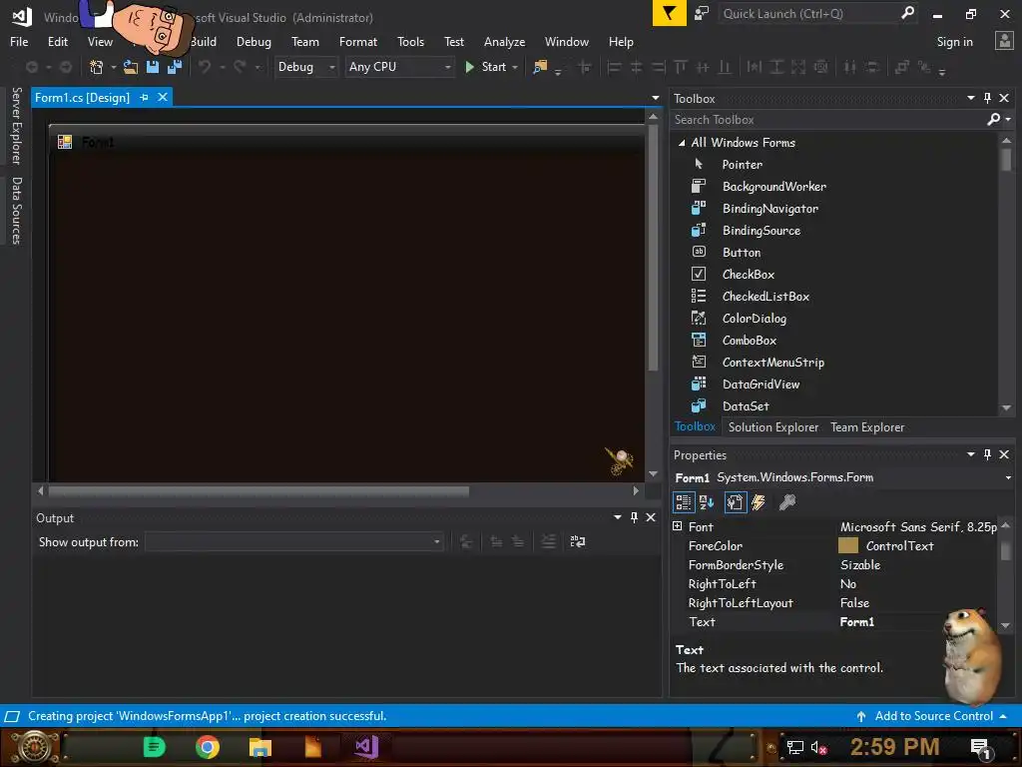Toggle Alphabetical sorting in the Properties window
Screen dimensions: 1022x767
(707, 502)
